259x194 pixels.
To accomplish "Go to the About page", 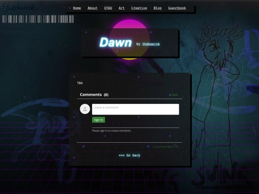I will point(93,8).
